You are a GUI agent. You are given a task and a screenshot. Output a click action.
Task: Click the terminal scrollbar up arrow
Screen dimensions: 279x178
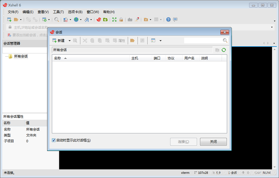(275, 49)
